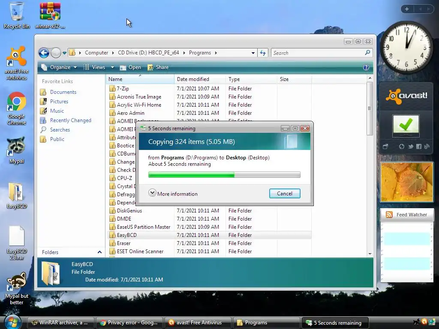Click the Facebook icon in avast gadget

point(418,147)
